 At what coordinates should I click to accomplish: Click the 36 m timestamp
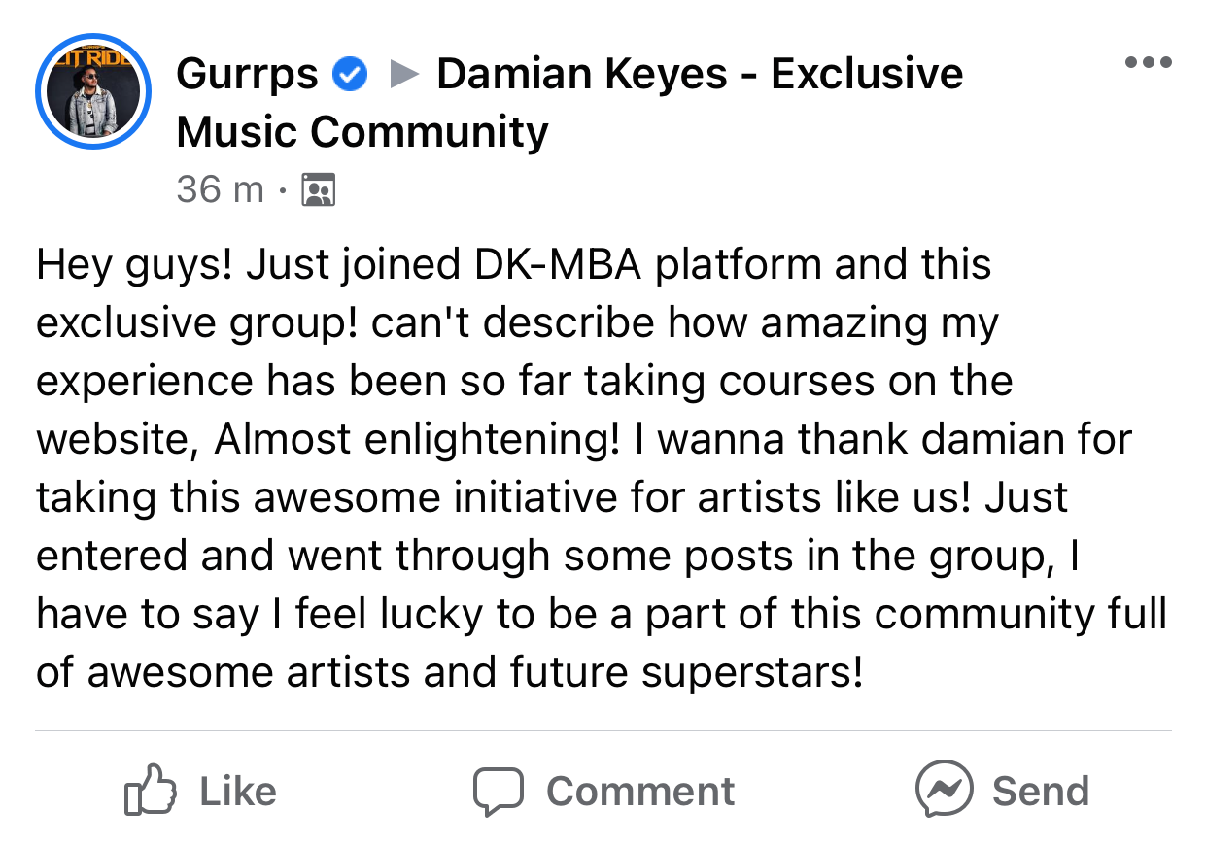pyautogui.click(x=220, y=189)
